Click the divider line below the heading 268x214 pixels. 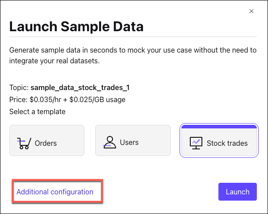click(x=133, y=37)
